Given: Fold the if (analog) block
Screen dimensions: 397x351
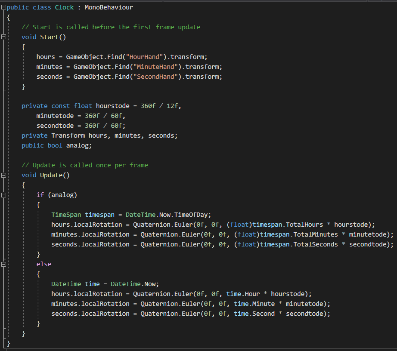Looking at the screenshot, I should (x=4, y=195).
